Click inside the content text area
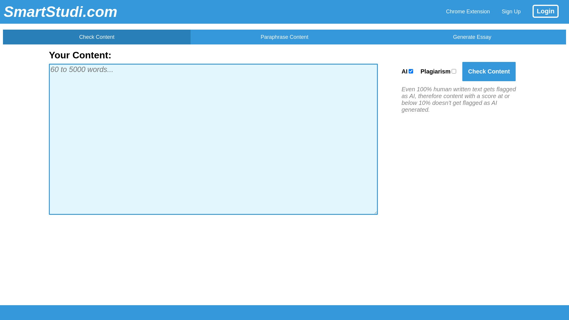This screenshot has height=320, width=569. pos(213,139)
